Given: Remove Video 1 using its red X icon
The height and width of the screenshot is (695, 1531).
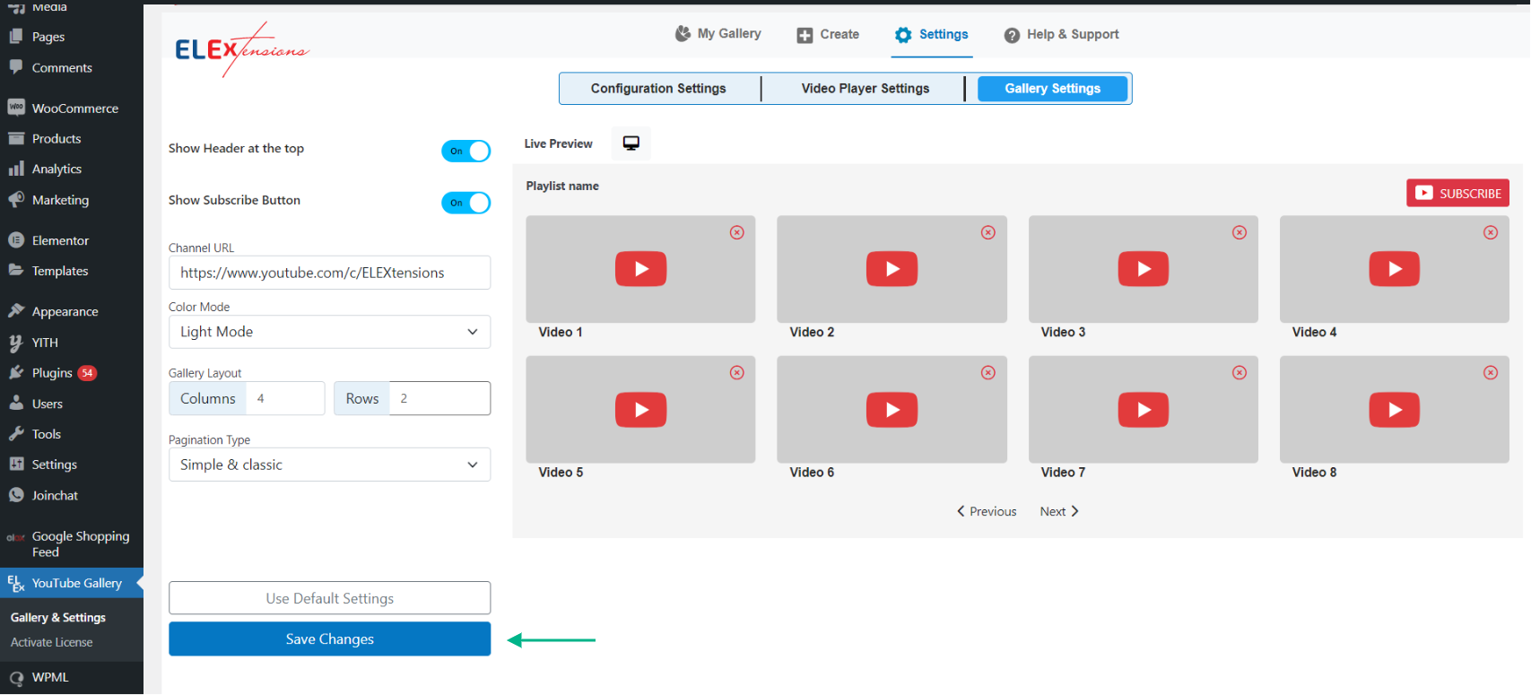Looking at the screenshot, I should pyautogui.click(x=737, y=232).
